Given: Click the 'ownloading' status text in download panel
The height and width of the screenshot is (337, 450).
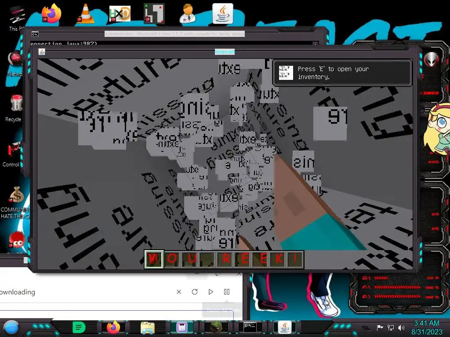Looking at the screenshot, I should click(18, 292).
